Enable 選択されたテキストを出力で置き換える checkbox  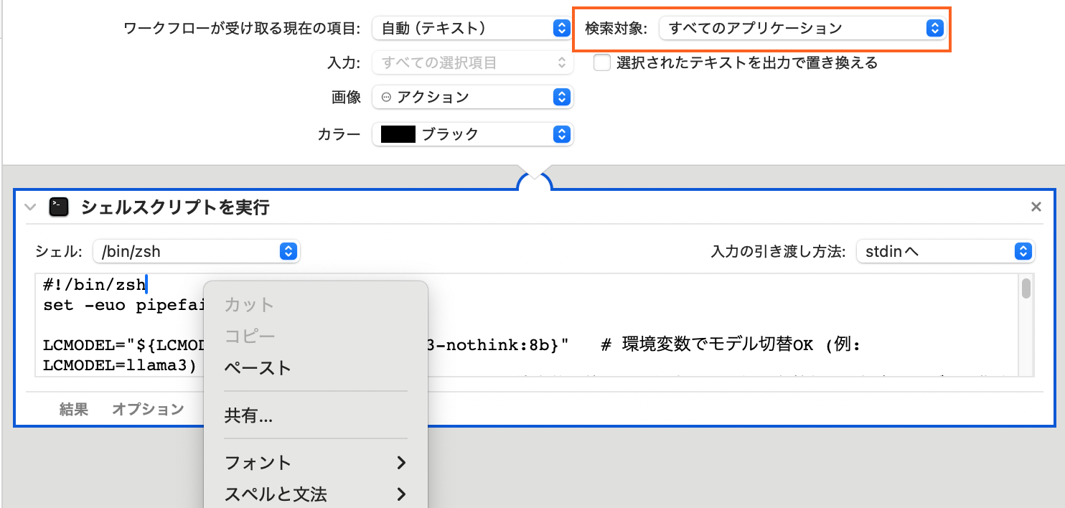(601, 62)
